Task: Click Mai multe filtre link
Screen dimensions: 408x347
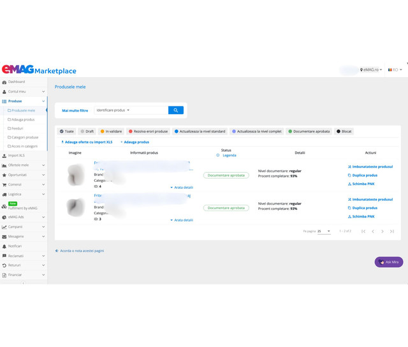Action: tap(75, 110)
